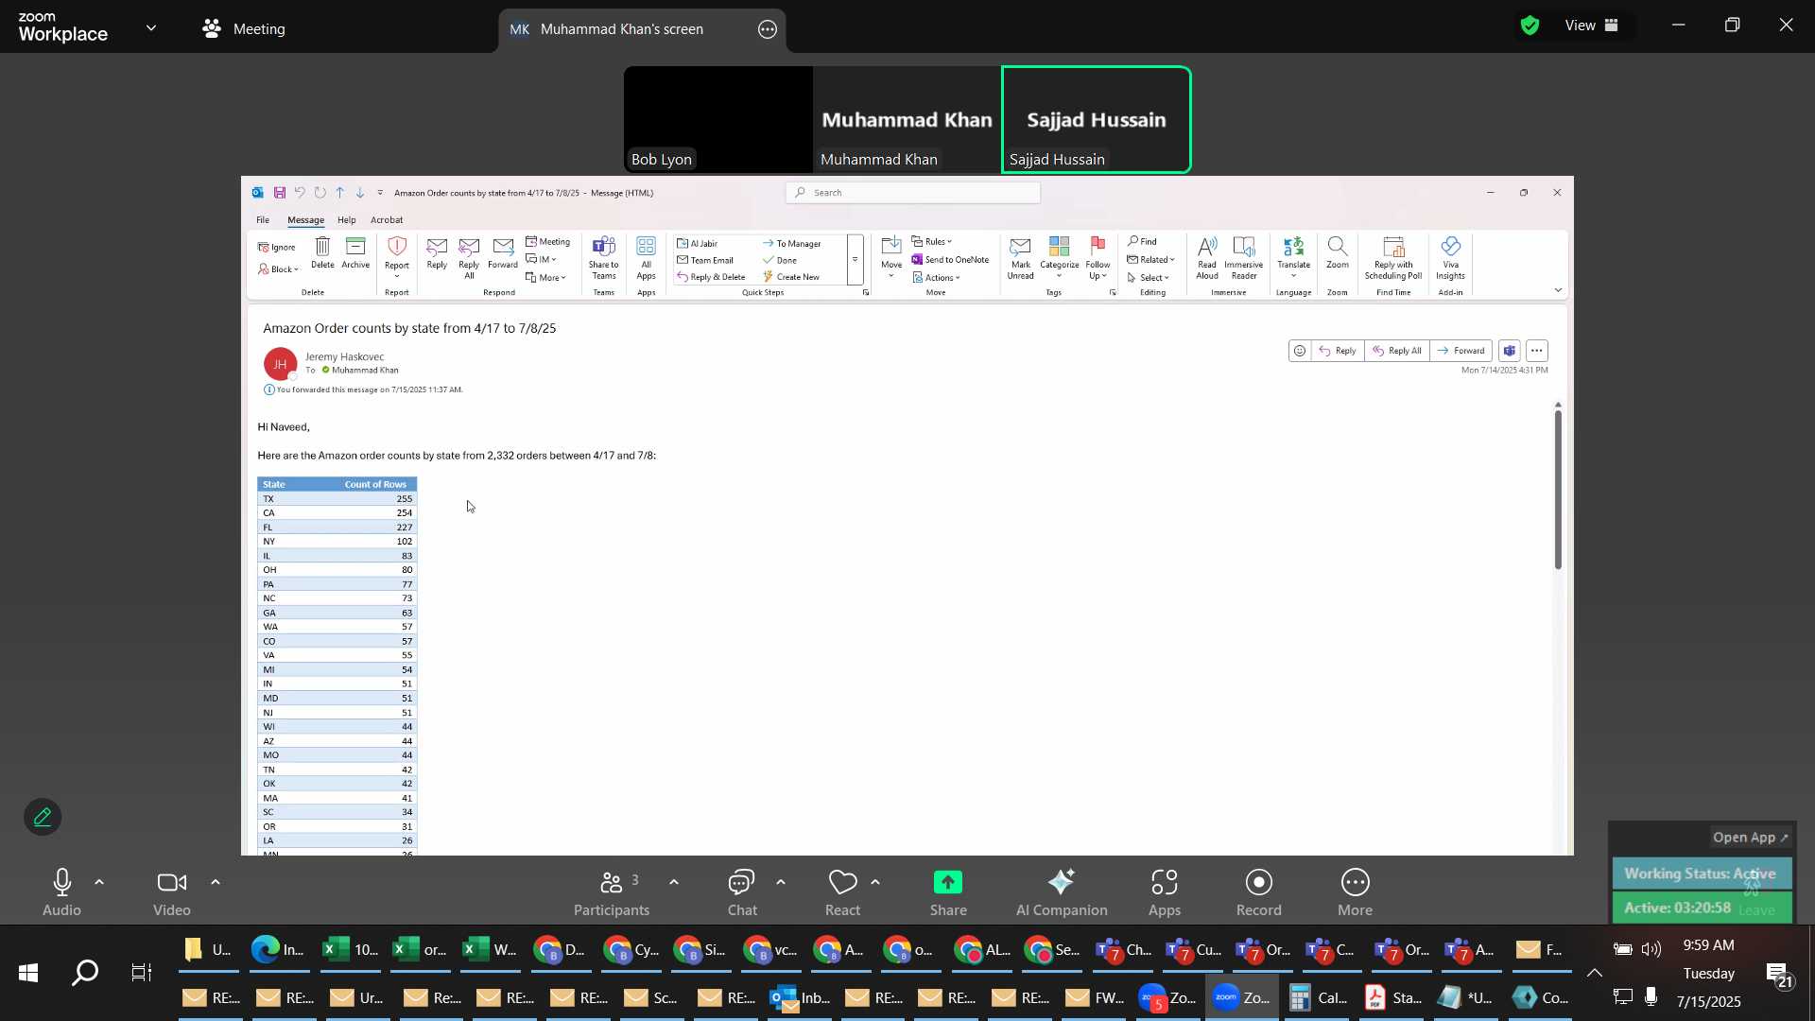The height and width of the screenshot is (1021, 1815).
Task: Click Teams share icon in message header
Action: (x=1510, y=351)
